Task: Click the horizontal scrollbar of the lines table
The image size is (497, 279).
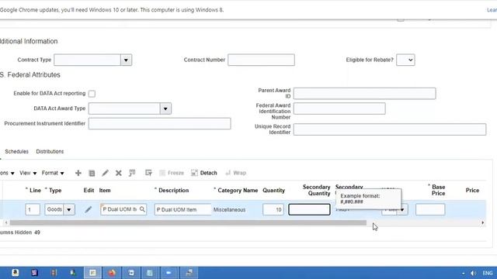Action: click(188, 222)
